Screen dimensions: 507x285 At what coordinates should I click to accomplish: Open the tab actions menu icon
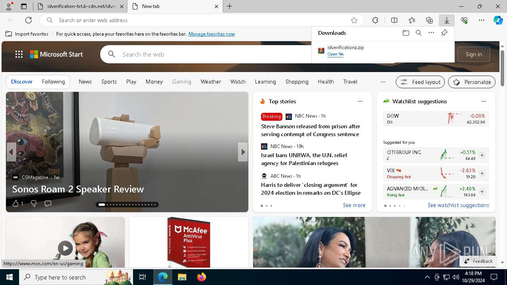tap(24, 6)
